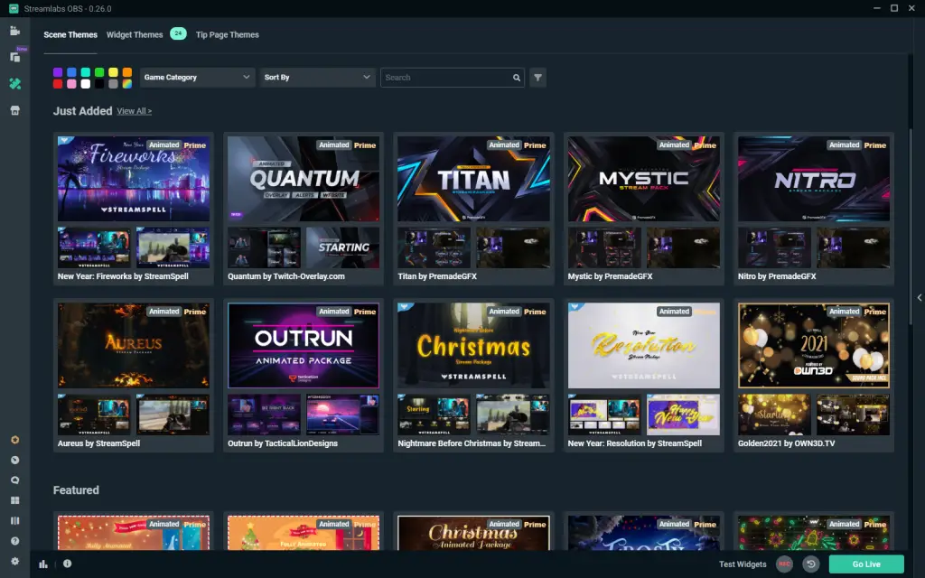Click the four-square grid icon in sidebar
925x578 pixels.
pyautogui.click(x=15, y=500)
